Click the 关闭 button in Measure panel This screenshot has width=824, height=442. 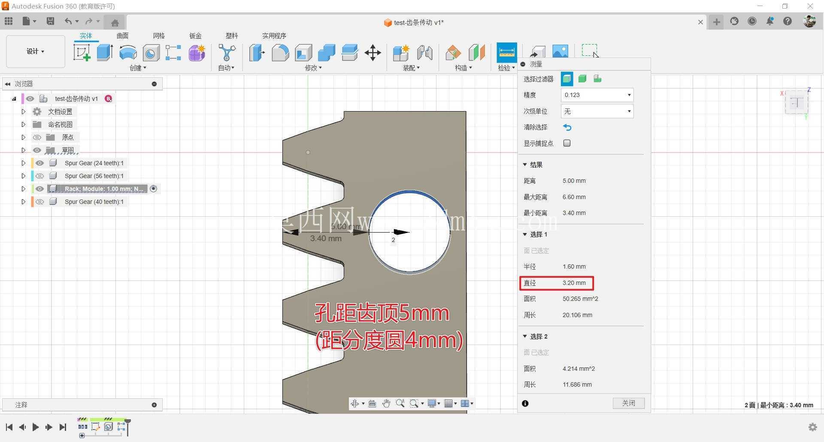click(x=629, y=403)
